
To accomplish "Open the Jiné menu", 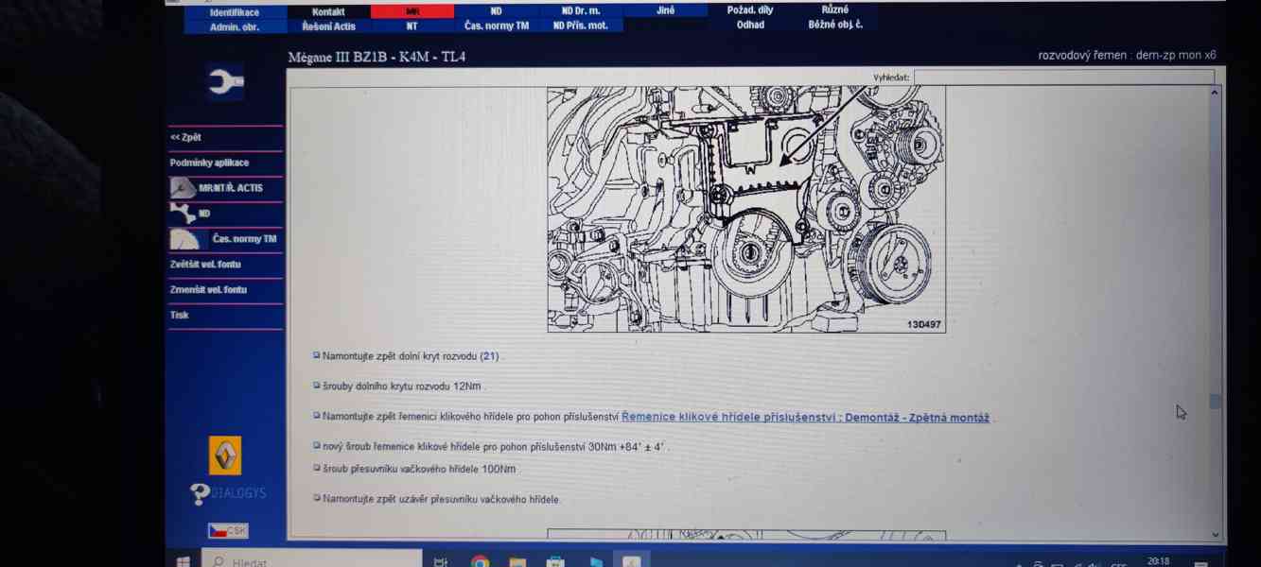I will 665,11.
